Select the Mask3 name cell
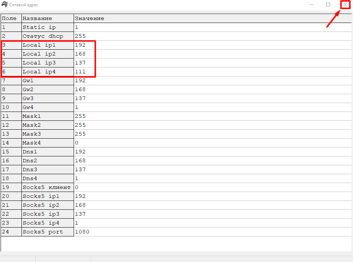This screenshot has width=353, height=262. [48, 134]
